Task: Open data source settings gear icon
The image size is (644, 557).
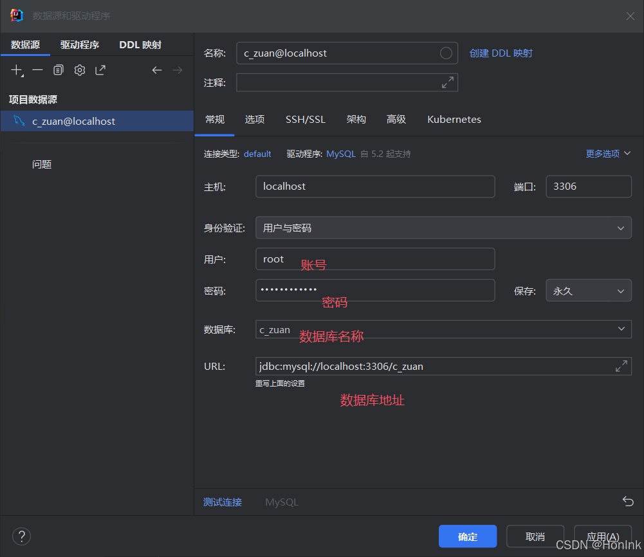Action: [80, 70]
